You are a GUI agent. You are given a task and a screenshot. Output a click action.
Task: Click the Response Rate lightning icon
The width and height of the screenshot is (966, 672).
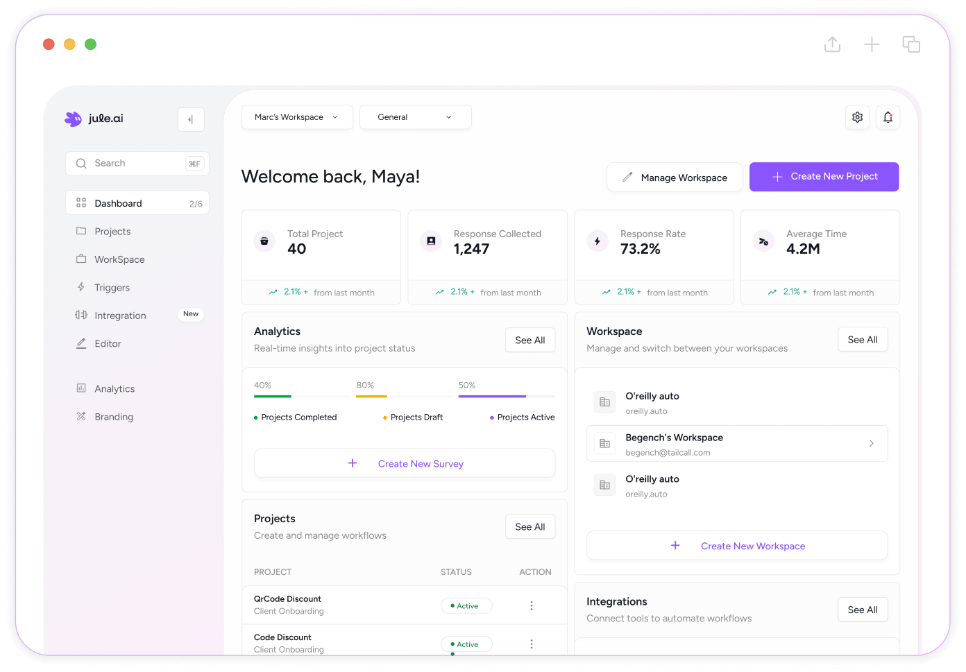598,241
